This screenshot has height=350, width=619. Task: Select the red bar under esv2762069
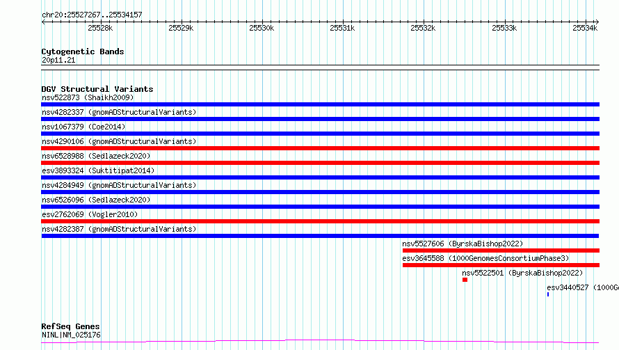(320, 221)
